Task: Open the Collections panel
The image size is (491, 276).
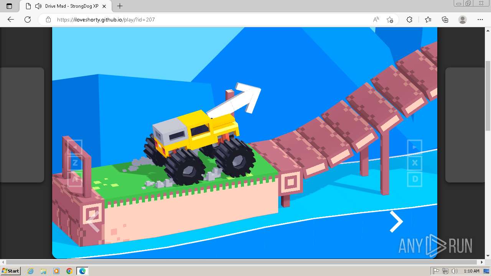Action: pos(445,20)
